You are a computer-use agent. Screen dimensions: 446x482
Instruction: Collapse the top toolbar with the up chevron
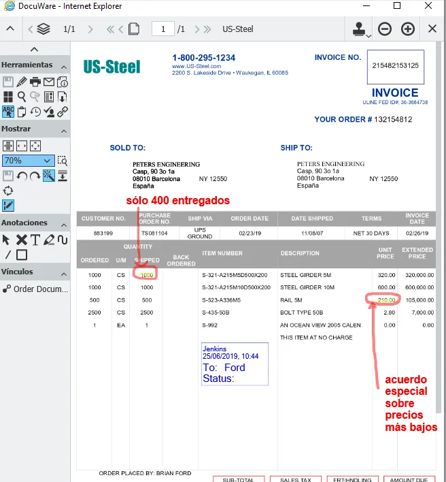(10, 29)
